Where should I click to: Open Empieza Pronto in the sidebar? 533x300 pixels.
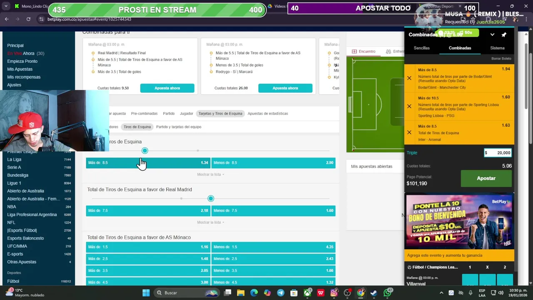(22, 61)
